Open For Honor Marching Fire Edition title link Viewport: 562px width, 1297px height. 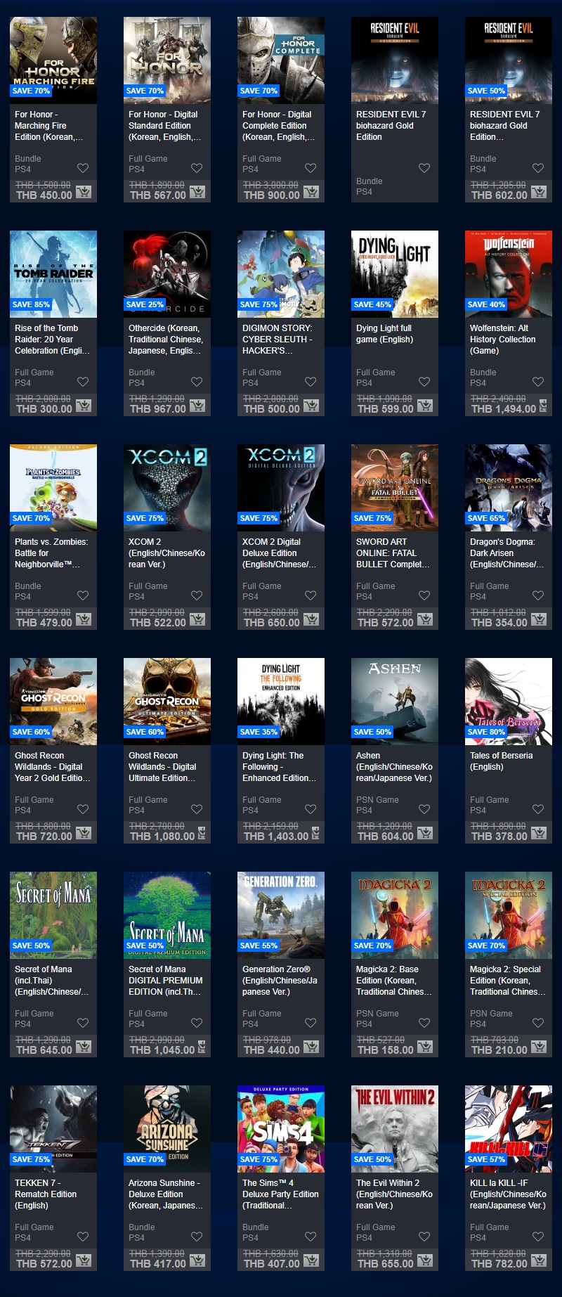[48, 126]
